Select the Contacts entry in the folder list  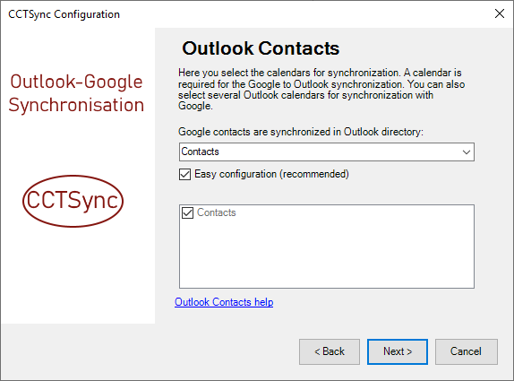click(x=217, y=212)
